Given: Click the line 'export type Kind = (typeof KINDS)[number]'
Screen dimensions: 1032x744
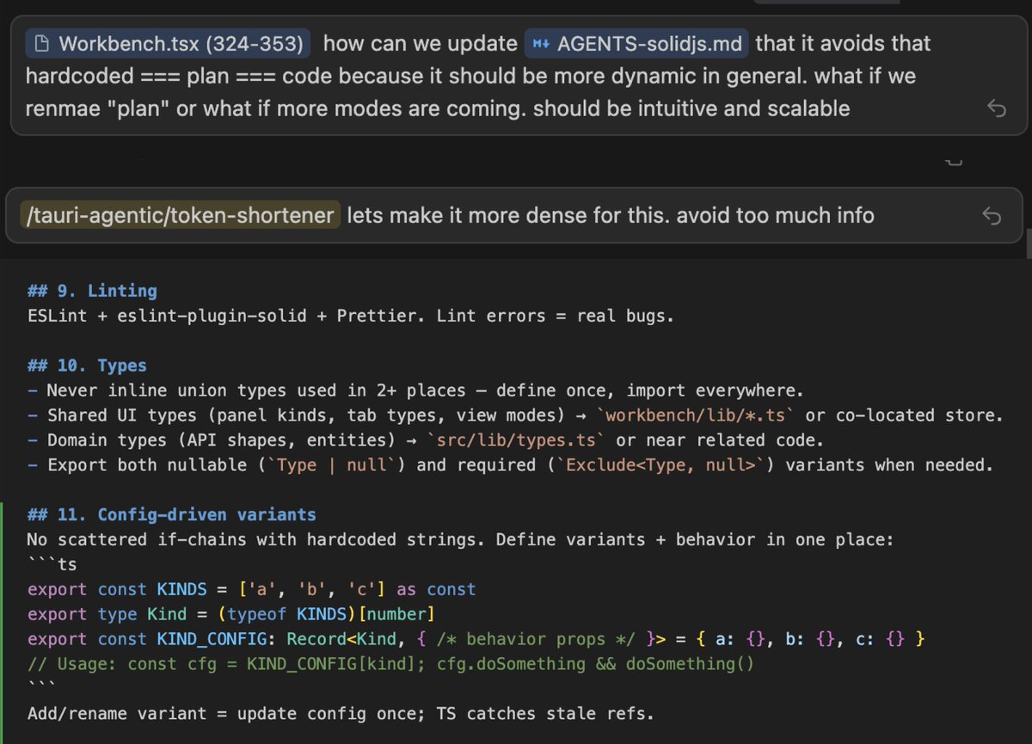Looking at the screenshot, I should pos(231,615).
